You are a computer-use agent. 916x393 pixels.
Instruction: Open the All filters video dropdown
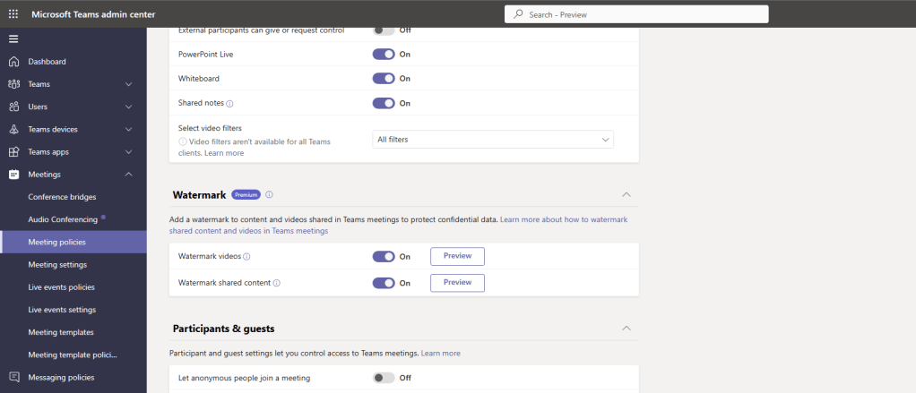tap(492, 139)
